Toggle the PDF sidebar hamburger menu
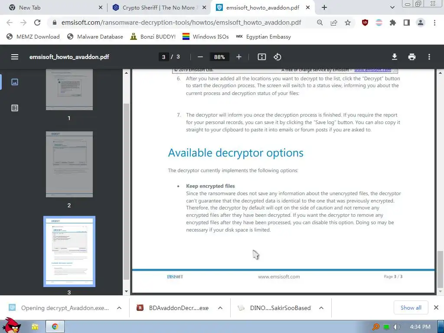The width and height of the screenshot is (444, 333). click(15, 57)
